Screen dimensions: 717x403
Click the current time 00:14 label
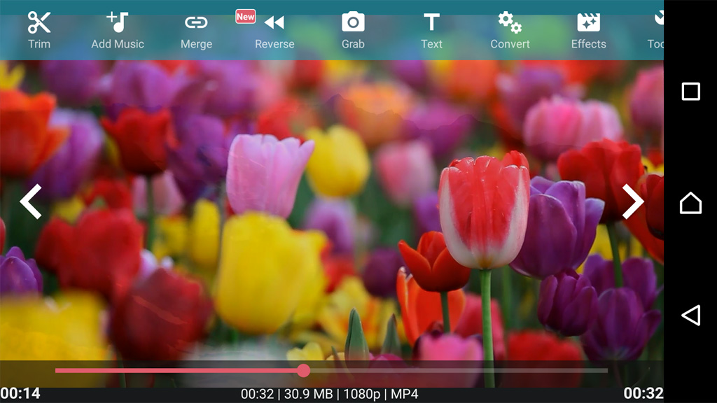point(20,393)
